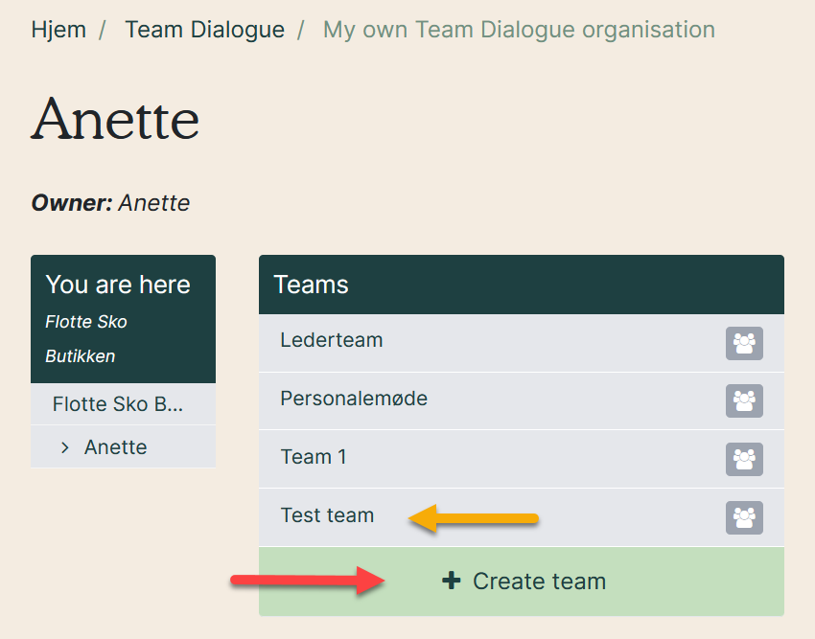Click the Anette page heading
Viewport: 815px width, 639px height.
115,120
